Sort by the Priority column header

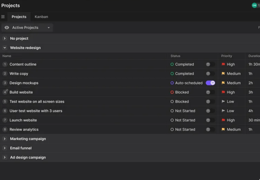tap(227, 56)
